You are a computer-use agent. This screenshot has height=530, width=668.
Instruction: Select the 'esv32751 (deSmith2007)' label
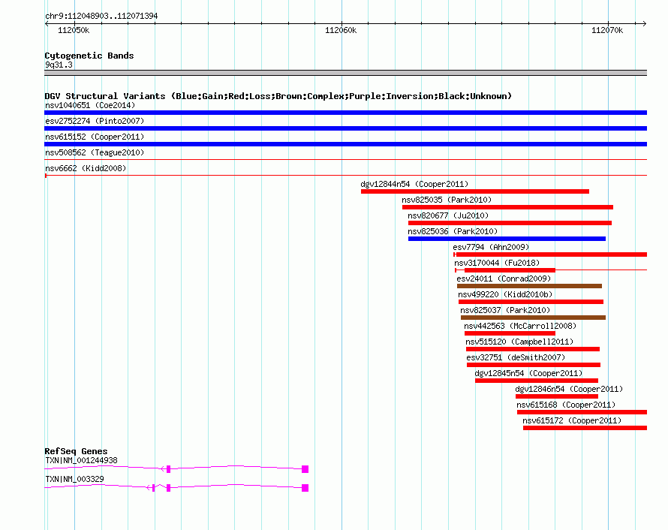(516, 357)
